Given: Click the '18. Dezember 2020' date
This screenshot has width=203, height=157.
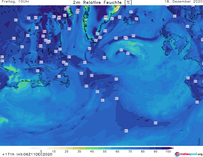Looking at the screenshot, I should click(x=184, y=2).
